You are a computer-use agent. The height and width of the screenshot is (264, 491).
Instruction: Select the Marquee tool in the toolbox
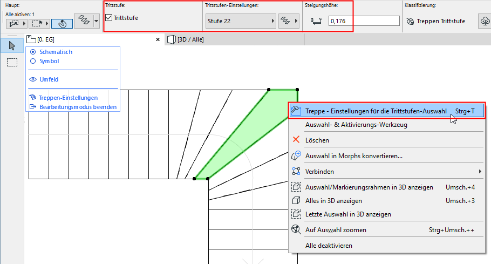[x=12, y=62]
